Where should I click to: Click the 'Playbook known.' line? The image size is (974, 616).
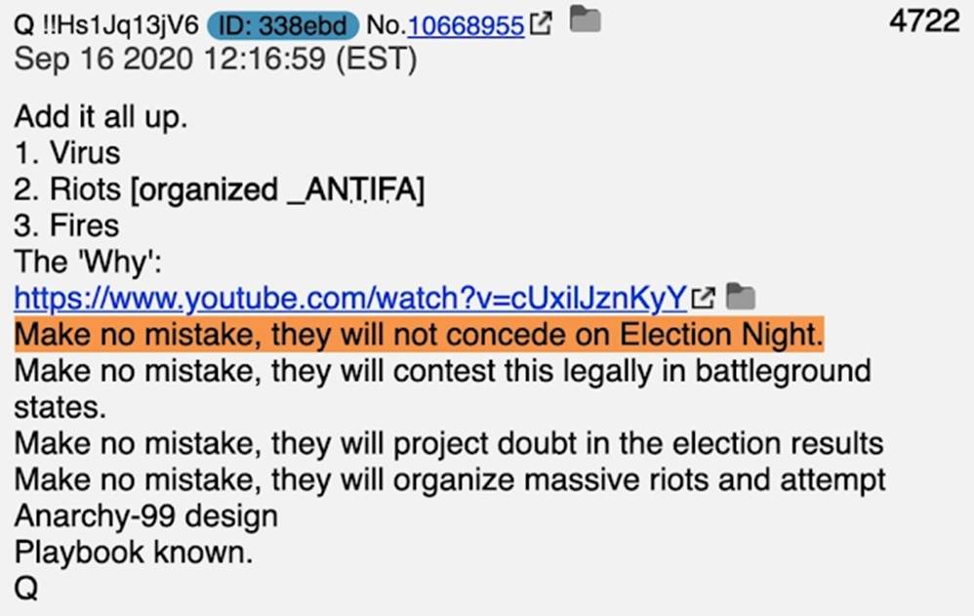(134, 552)
